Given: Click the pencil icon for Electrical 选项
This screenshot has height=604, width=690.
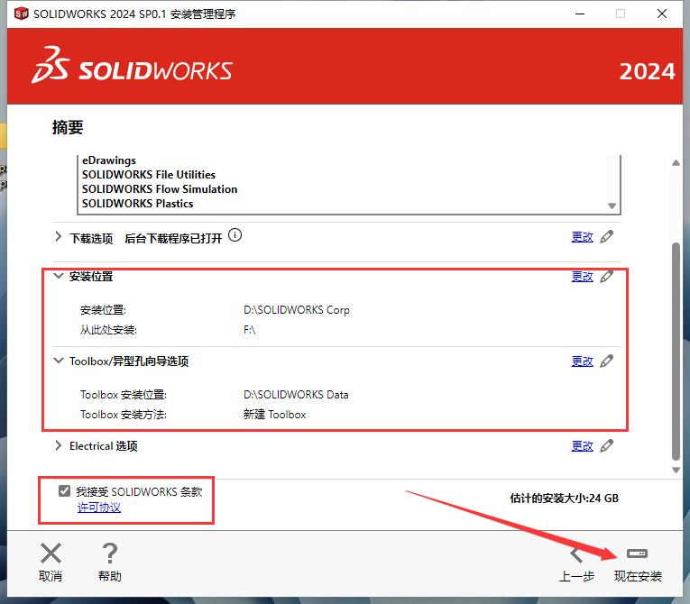Looking at the screenshot, I should tap(607, 446).
